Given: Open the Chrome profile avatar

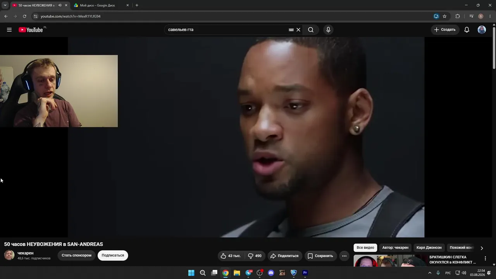Looking at the screenshot, I should click(x=481, y=16).
